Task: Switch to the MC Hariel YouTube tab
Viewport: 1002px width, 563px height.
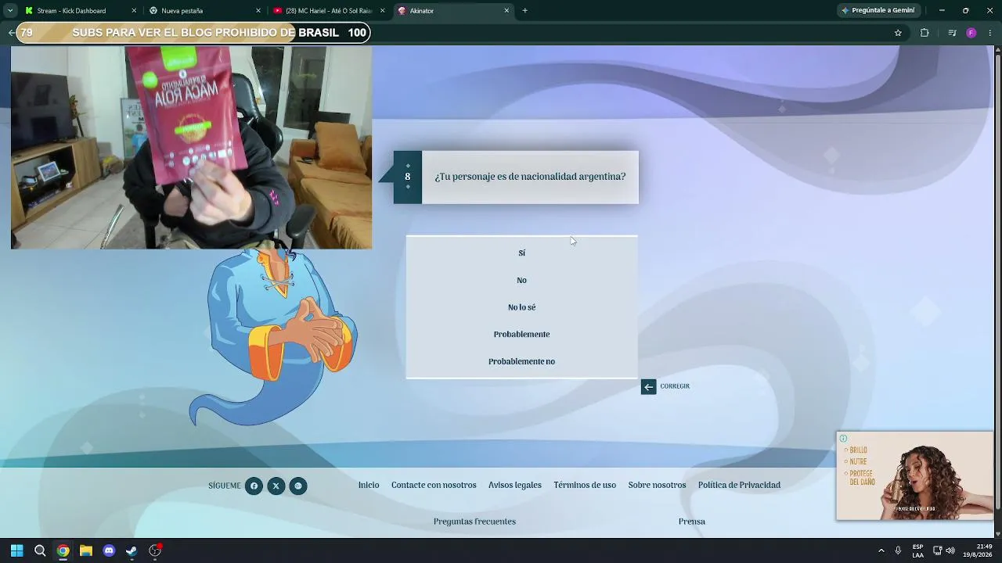Action: (330, 11)
